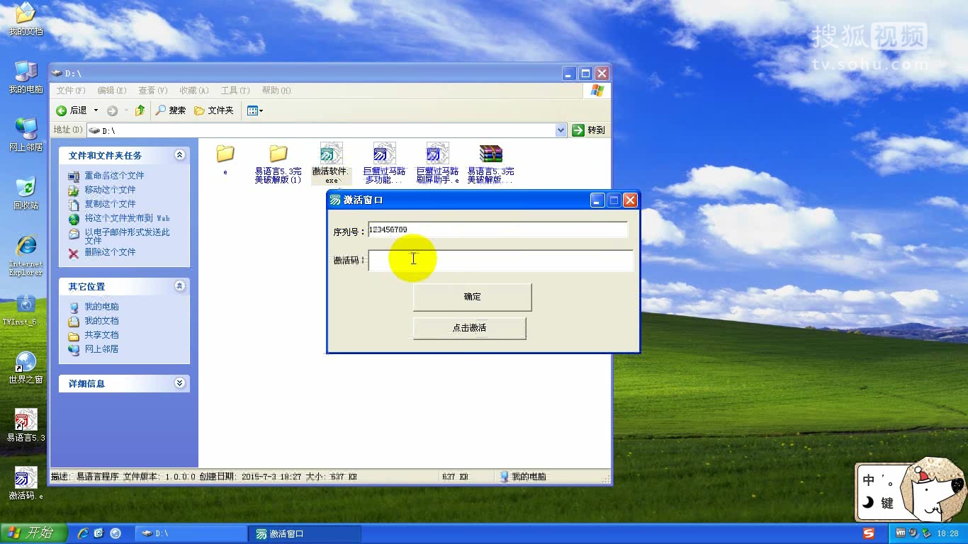Switch to 激活窗口 taskbar button
This screenshot has width=968, height=544.
click(x=305, y=533)
